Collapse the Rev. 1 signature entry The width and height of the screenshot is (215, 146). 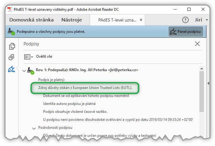[24, 71]
